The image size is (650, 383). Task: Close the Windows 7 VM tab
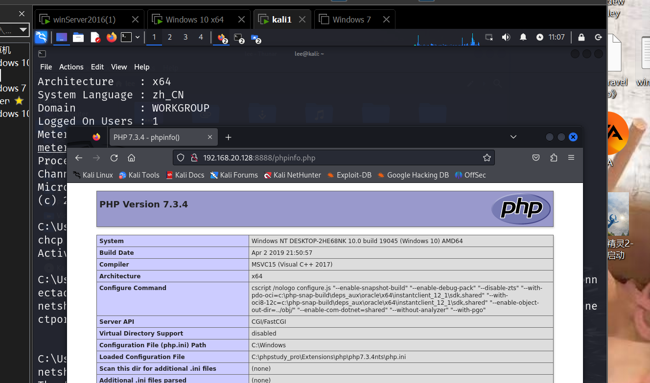tap(386, 20)
